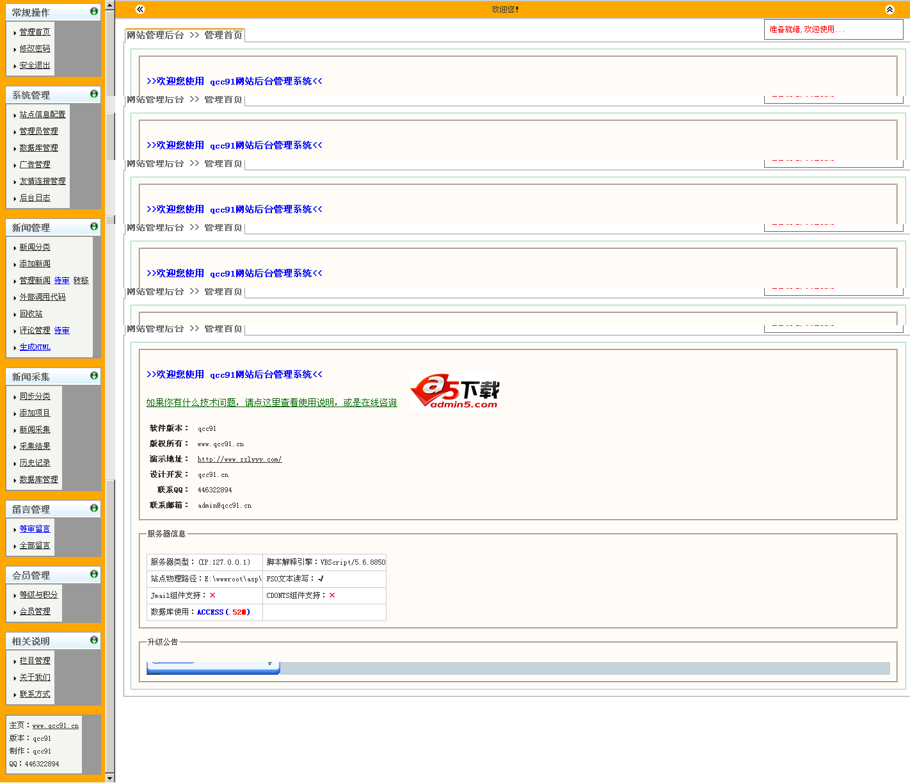Click the scrollbar down arrow in sidebar
910x783 pixels.
tap(110, 777)
